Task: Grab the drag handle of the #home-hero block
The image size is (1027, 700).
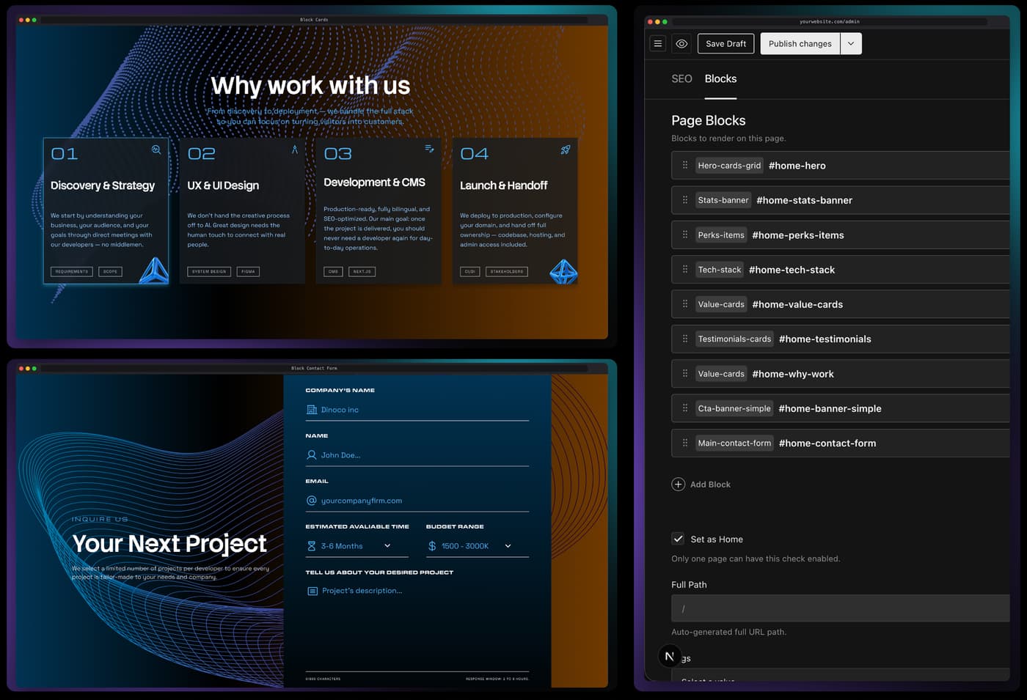Action: [685, 165]
